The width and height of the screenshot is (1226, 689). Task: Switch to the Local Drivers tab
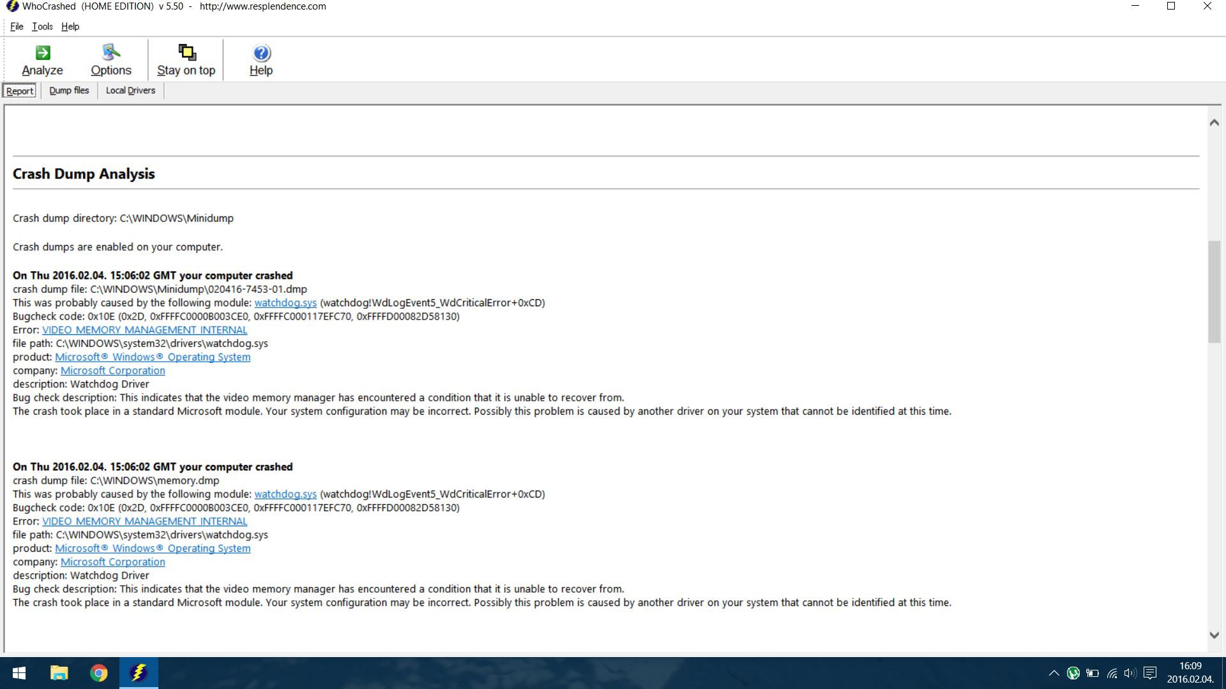tap(130, 91)
